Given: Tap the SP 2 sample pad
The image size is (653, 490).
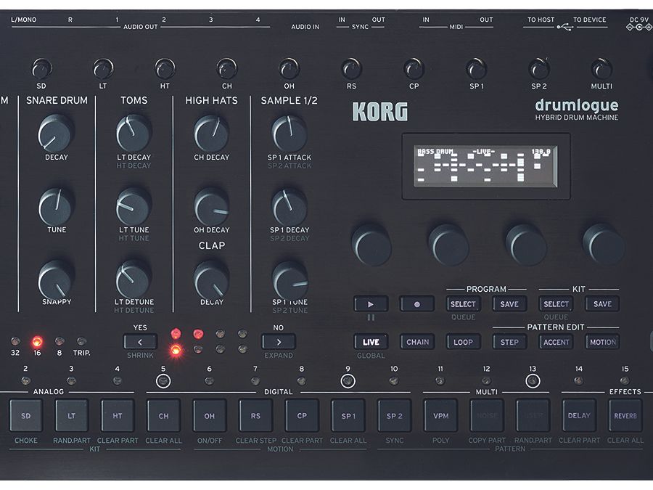Looking at the screenshot, I should point(395,415).
